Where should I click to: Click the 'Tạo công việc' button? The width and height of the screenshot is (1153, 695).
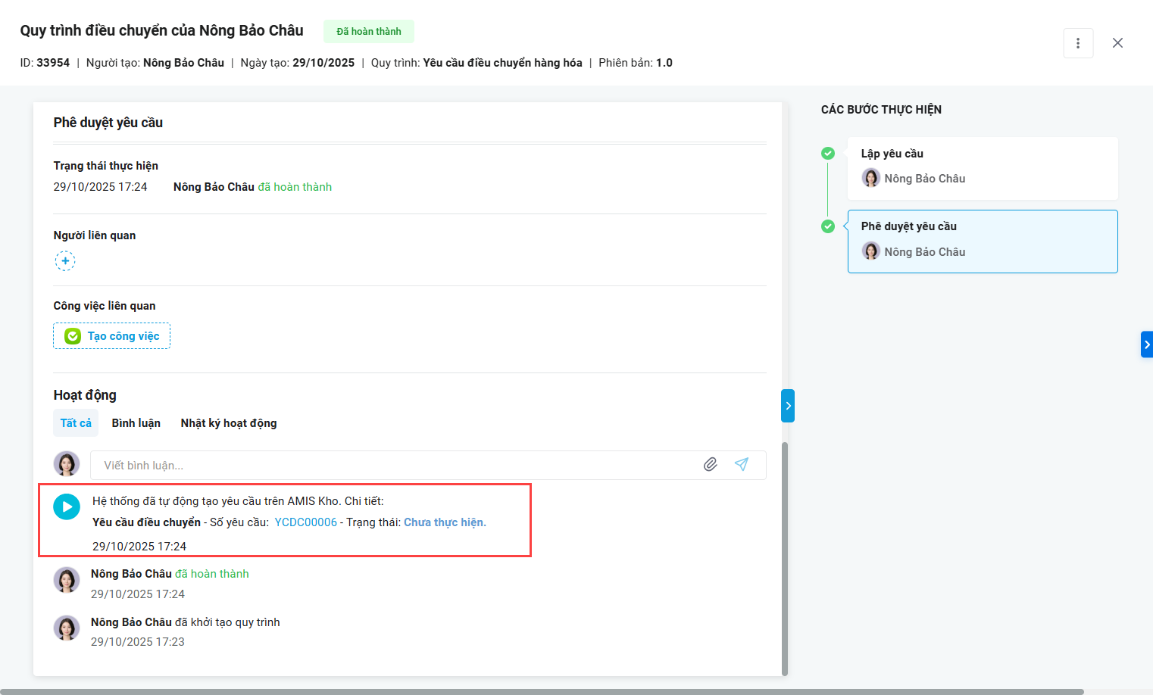tap(112, 336)
